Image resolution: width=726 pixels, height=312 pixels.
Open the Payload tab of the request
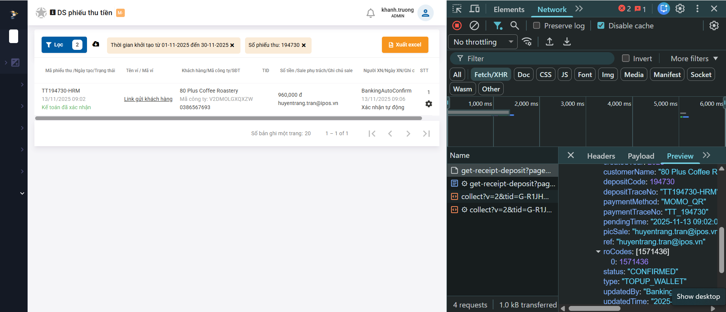(x=641, y=156)
